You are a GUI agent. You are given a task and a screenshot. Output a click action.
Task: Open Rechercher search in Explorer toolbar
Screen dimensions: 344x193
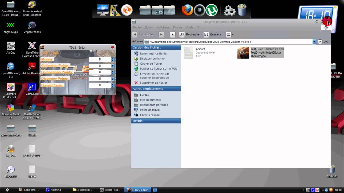190,34
